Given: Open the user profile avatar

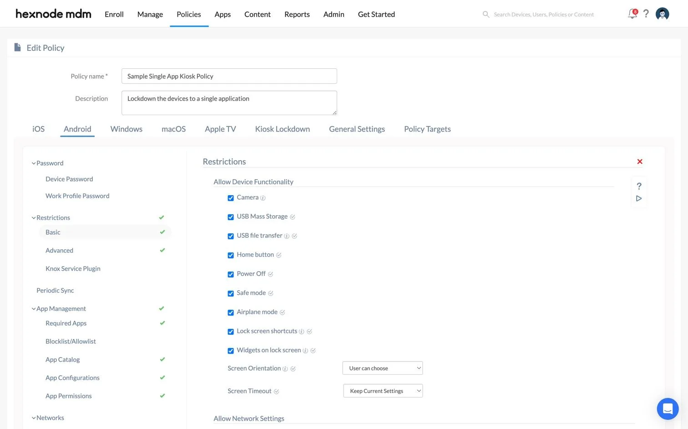Looking at the screenshot, I should tap(663, 14).
